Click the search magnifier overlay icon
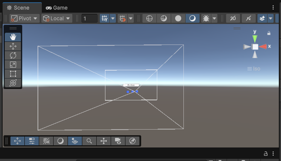Screen dimensions: 281x161 pyautogui.click(x=89, y=141)
